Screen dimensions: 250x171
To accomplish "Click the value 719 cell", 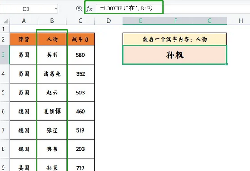I will pos(80,164).
